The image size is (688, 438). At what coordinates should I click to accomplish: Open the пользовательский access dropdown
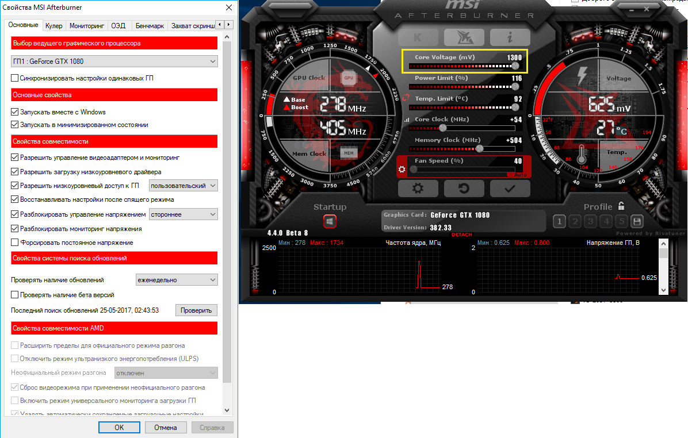pos(184,186)
